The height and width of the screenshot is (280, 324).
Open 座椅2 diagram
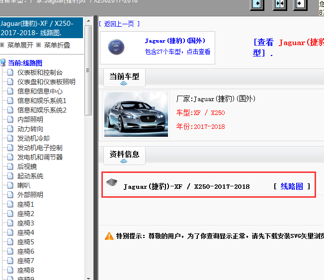(26, 214)
